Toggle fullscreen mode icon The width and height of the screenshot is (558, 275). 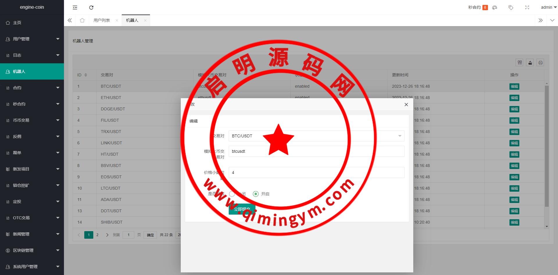click(527, 8)
